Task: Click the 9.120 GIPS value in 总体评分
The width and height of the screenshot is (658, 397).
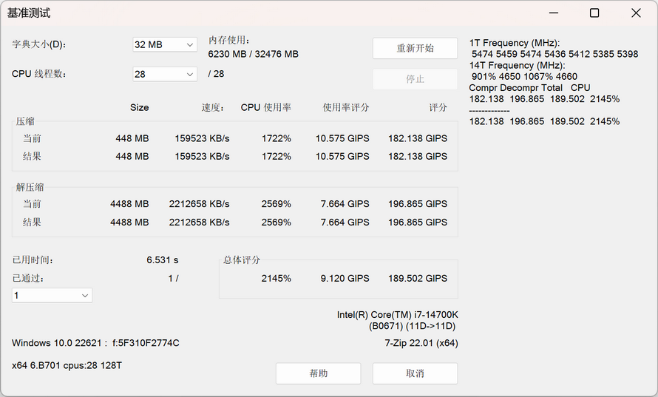Action: point(345,278)
